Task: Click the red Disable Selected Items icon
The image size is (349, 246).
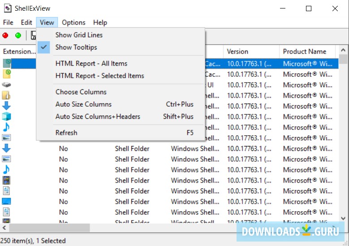Action: (x=5, y=35)
